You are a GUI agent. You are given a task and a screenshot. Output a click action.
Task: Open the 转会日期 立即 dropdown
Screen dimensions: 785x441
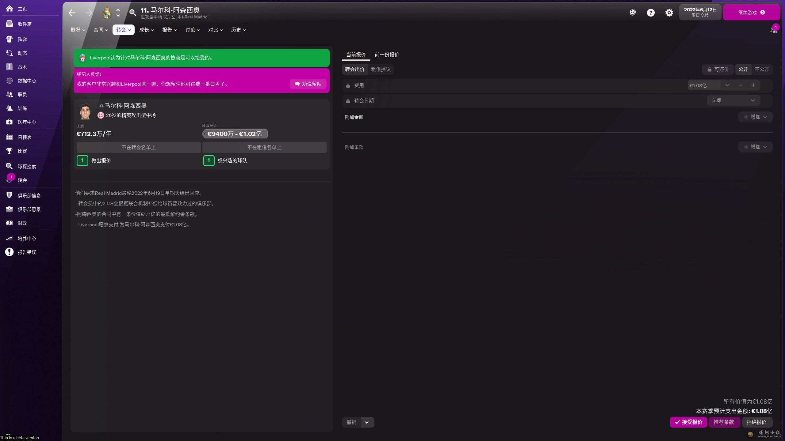[733, 100]
